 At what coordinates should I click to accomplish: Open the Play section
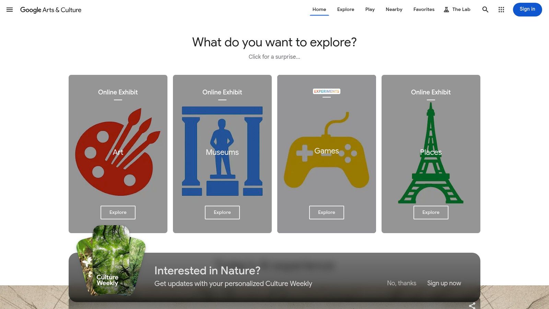370,9
